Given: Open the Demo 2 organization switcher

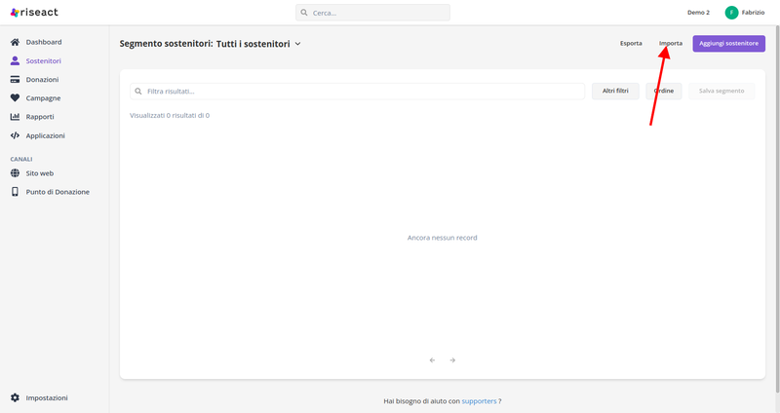Looking at the screenshot, I should tap(698, 13).
